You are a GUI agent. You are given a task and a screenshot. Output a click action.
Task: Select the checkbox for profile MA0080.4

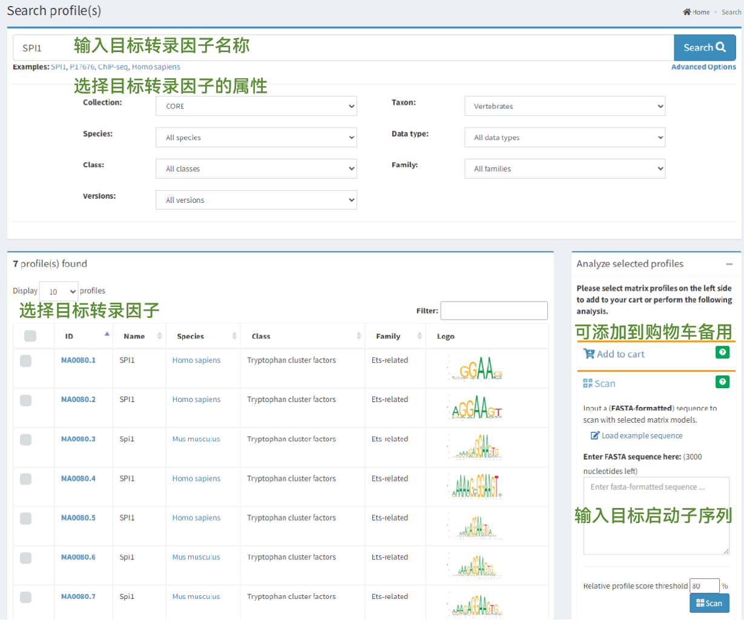tap(25, 479)
